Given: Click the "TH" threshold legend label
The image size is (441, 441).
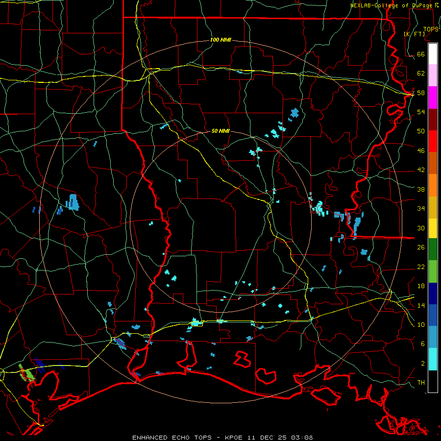Looking at the screenshot, I should 421,383.
